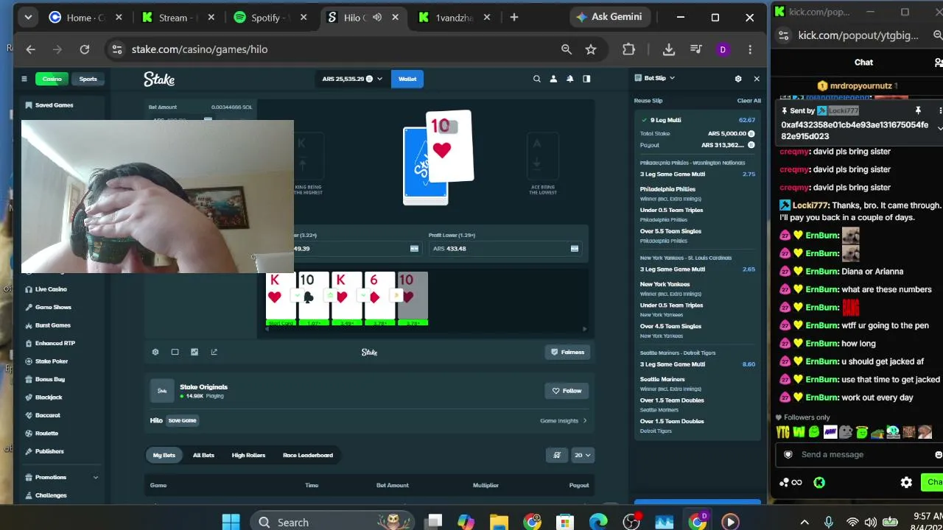Open the browser zoom control icon
Image resolution: width=943 pixels, height=530 pixels.
(x=567, y=49)
